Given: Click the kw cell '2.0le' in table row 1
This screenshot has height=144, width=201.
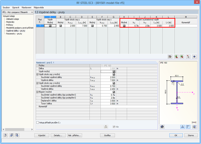Looking at the screenshot, I should pyautogui.click(x=145, y=26).
